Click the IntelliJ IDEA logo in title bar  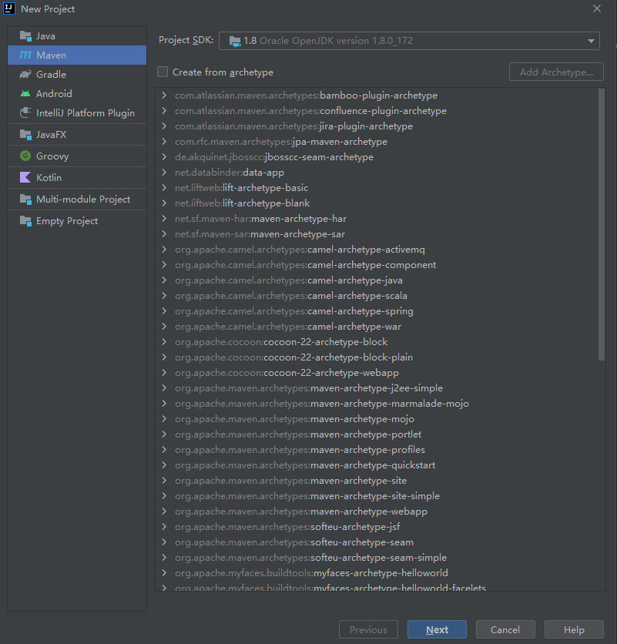pyautogui.click(x=9, y=8)
